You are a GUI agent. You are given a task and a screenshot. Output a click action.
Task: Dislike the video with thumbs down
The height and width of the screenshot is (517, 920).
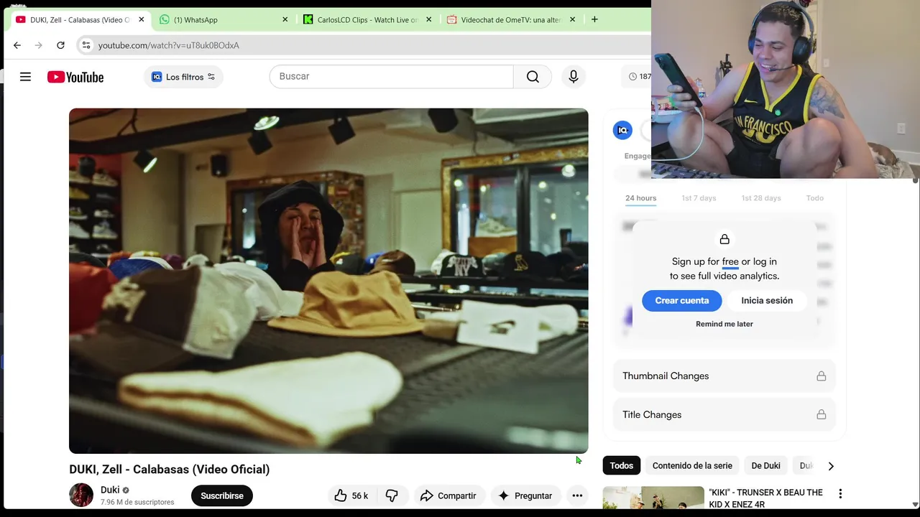click(392, 495)
